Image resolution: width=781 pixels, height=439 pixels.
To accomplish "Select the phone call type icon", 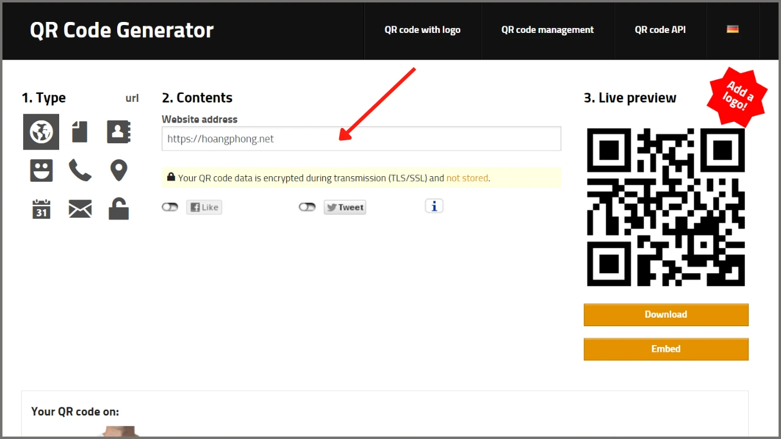I will point(80,171).
